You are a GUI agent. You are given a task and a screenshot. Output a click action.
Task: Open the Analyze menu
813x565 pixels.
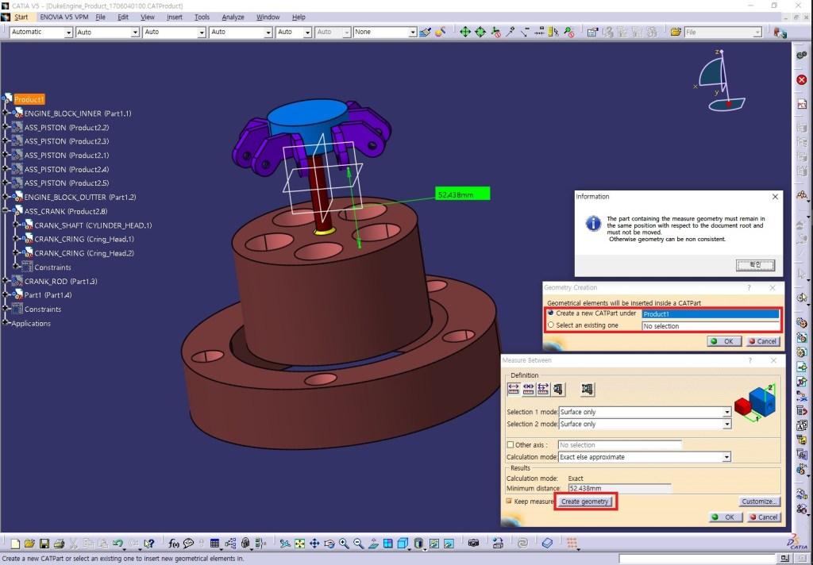point(233,17)
